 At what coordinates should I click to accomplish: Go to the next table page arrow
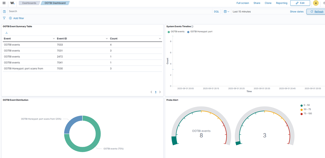point(160,92)
